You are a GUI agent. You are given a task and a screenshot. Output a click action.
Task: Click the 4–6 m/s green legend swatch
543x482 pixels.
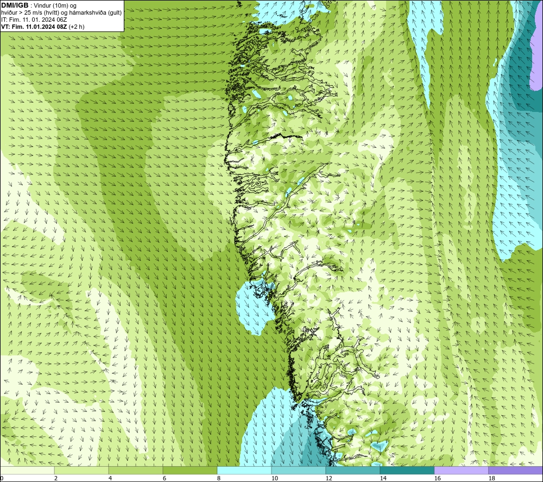click(x=136, y=470)
